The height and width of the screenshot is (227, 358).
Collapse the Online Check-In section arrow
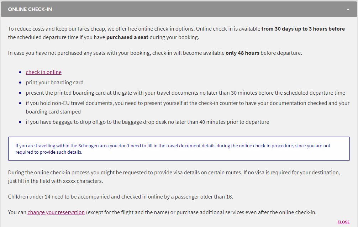click(x=348, y=10)
